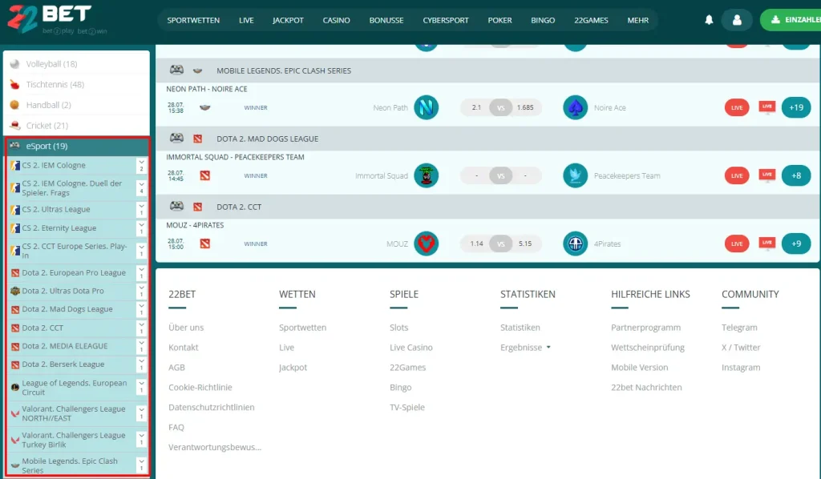The height and width of the screenshot is (479, 821).
Task: Click the Neon Path team logo
Action: point(427,107)
